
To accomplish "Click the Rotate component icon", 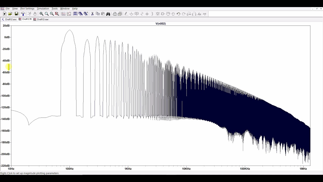I will click(189, 14).
